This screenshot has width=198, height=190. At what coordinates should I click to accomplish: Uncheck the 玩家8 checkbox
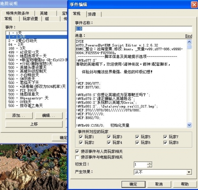point(165,143)
